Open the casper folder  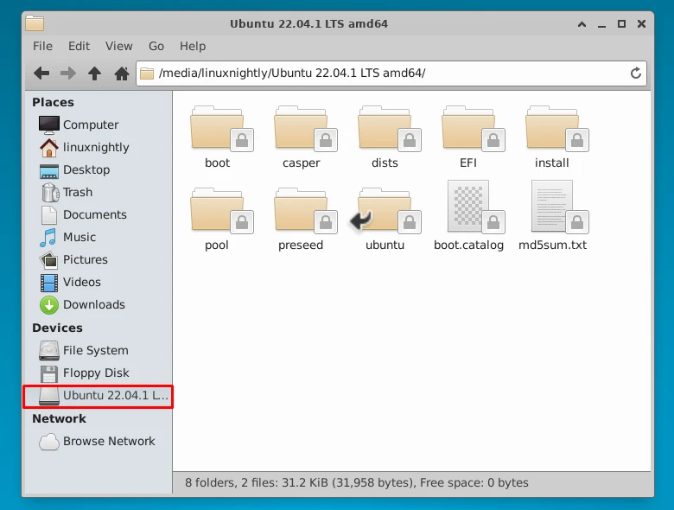305,137
